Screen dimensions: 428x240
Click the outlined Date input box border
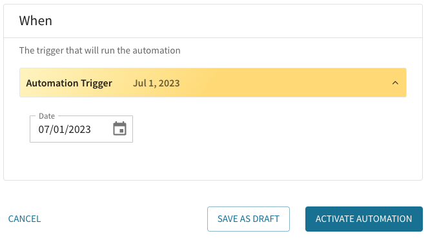click(x=81, y=129)
